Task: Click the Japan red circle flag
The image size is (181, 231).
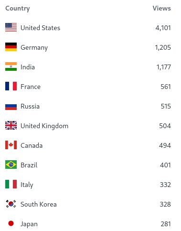Action: 11,223
